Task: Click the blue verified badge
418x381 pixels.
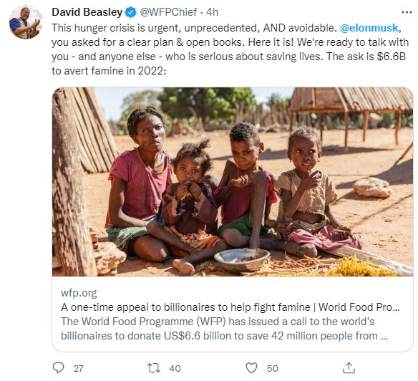Action: [130, 12]
